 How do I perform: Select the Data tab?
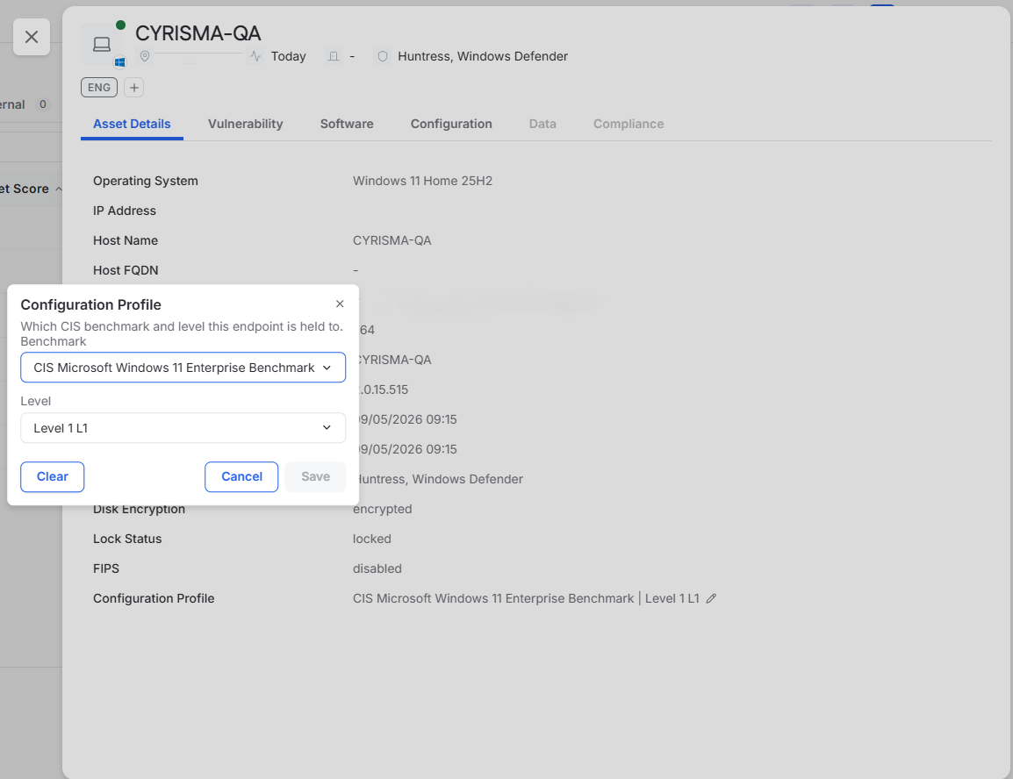point(542,124)
